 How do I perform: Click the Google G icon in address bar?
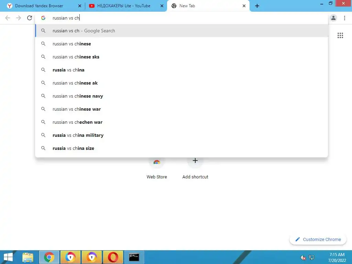pyautogui.click(x=43, y=18)
